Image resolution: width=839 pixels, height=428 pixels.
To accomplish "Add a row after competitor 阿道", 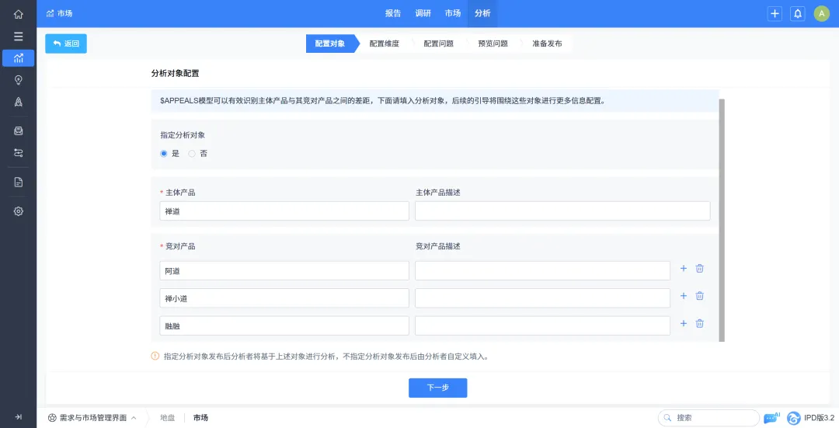I will coord(684,269).
